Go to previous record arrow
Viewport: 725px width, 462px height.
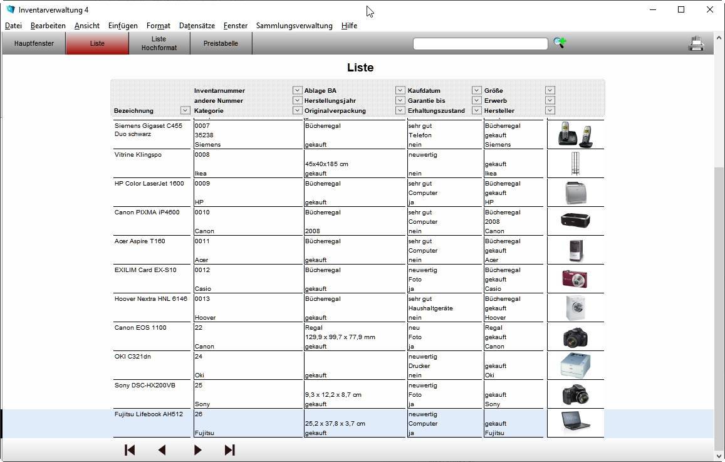[x=162, y=450]
